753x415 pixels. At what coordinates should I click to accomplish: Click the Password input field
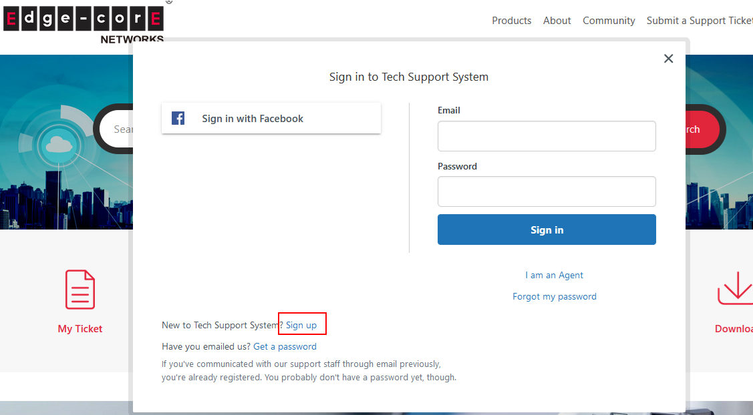[x=547, y=191]
